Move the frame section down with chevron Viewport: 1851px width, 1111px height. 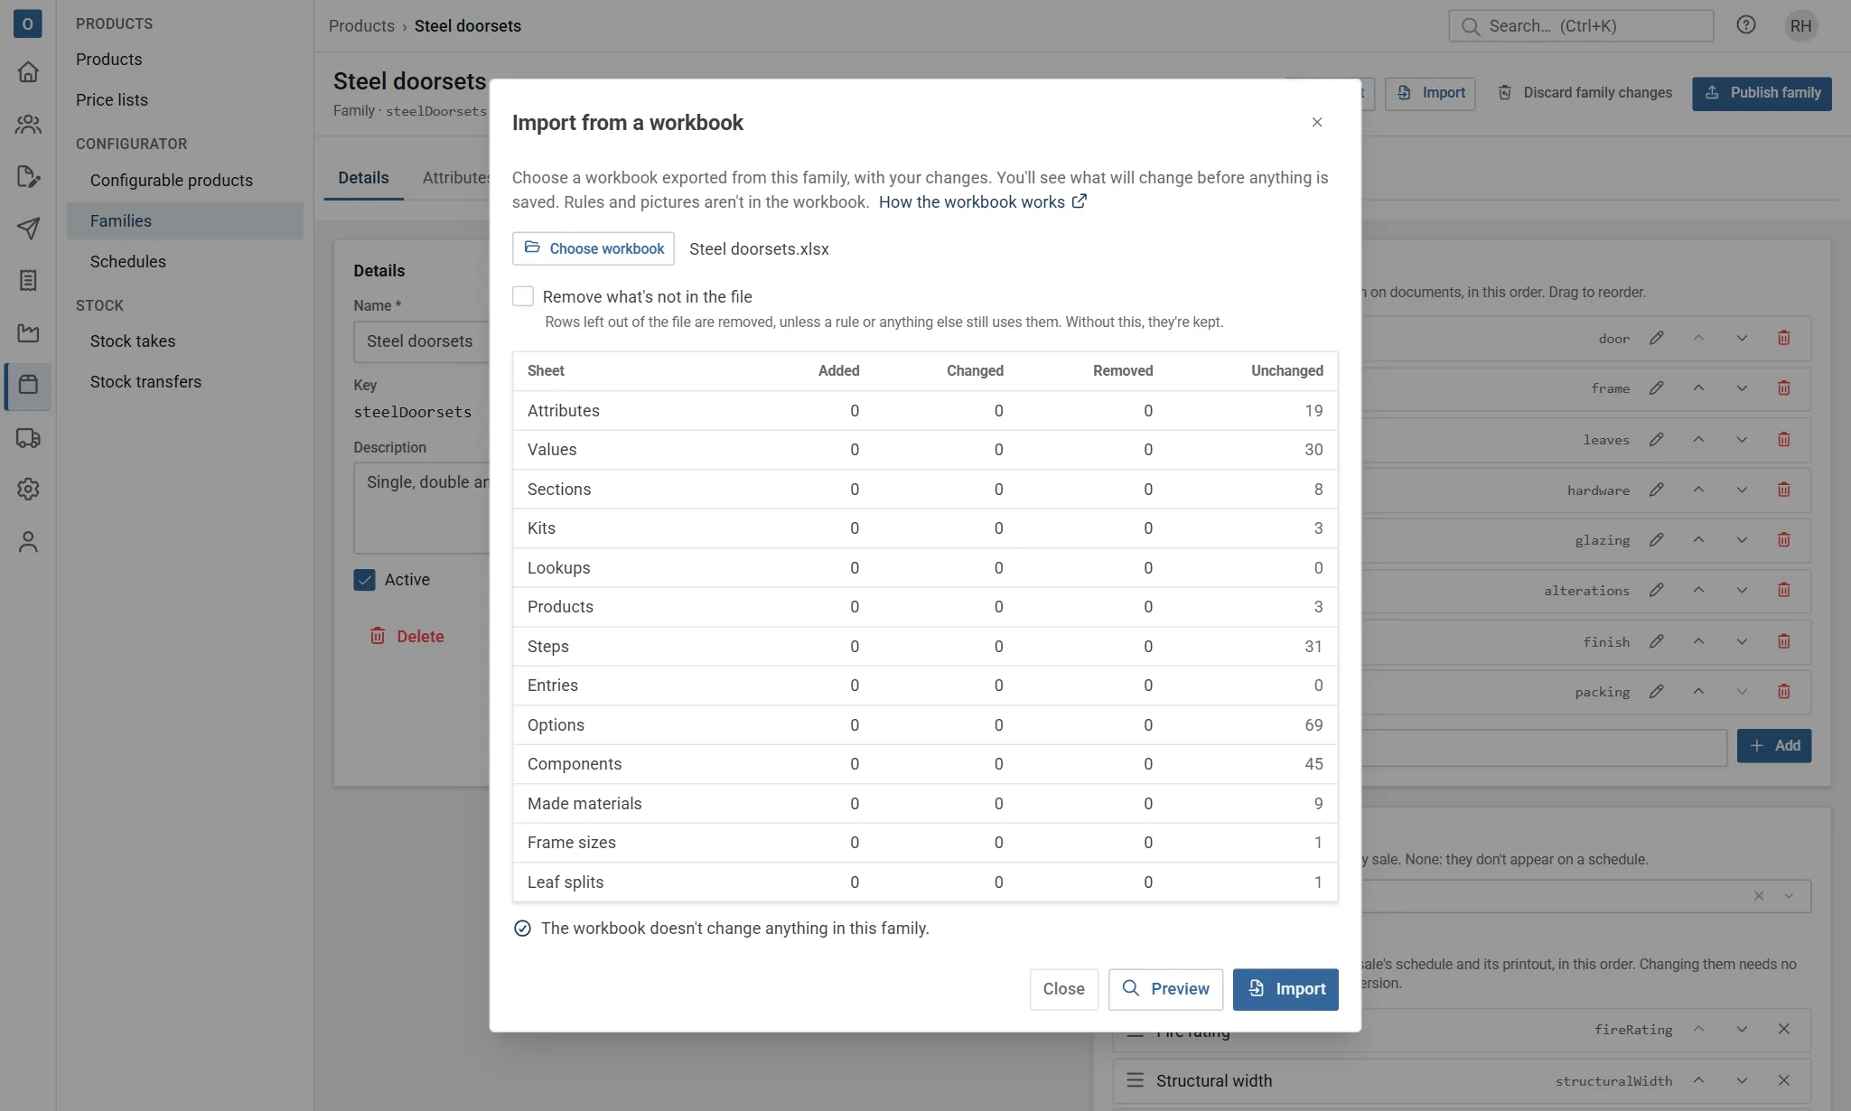coord(1741,388)
